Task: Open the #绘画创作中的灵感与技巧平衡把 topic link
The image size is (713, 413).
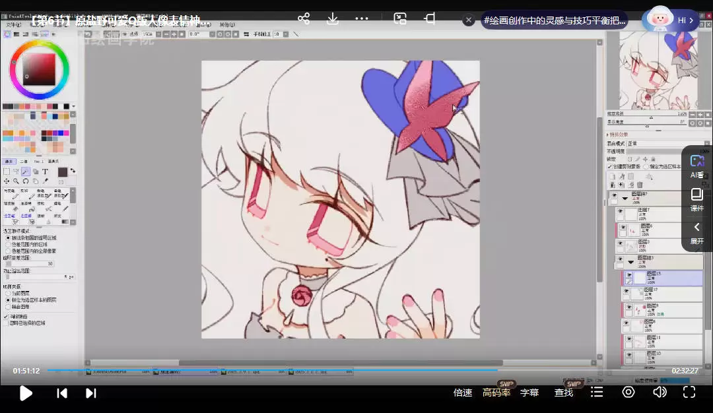Action: (x=555, y=20)
